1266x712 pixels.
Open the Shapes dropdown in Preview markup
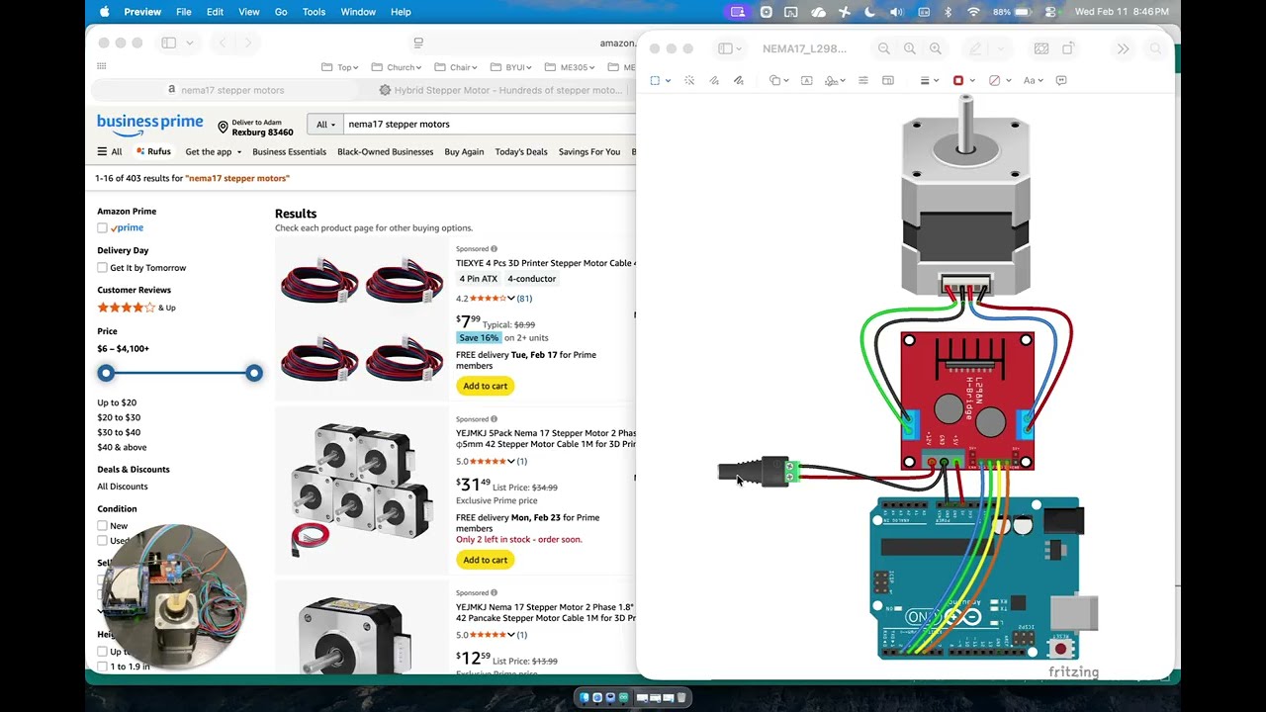(779, 80)
